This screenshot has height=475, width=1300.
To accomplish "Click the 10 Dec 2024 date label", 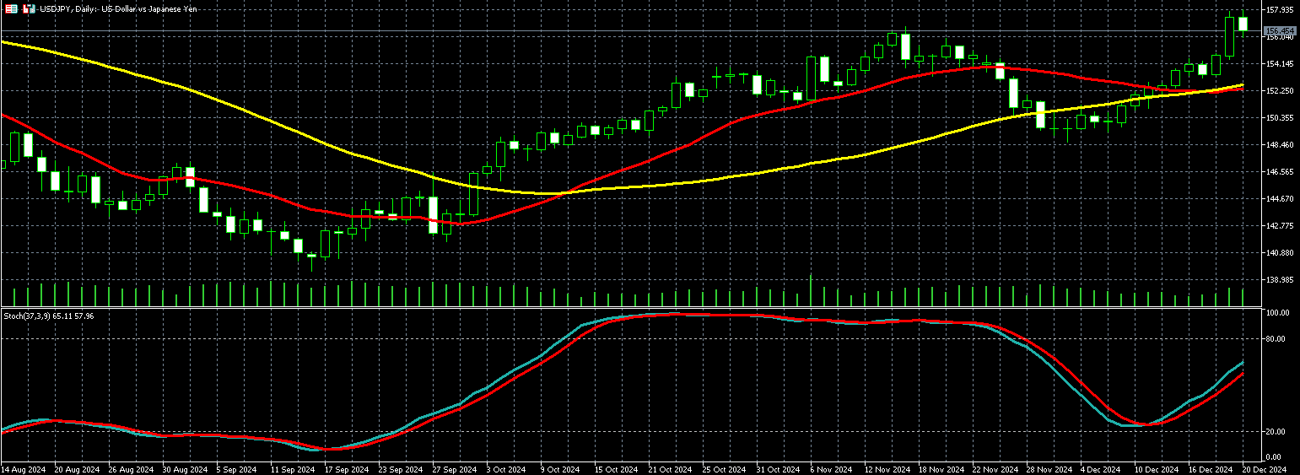I will tap(1155, 469).
